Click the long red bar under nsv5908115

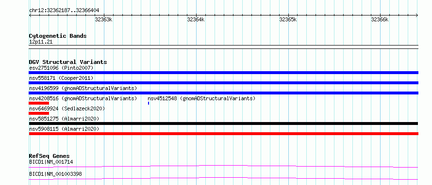coord(223,134)
